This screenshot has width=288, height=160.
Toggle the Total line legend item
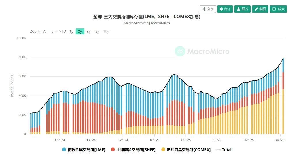224,150
